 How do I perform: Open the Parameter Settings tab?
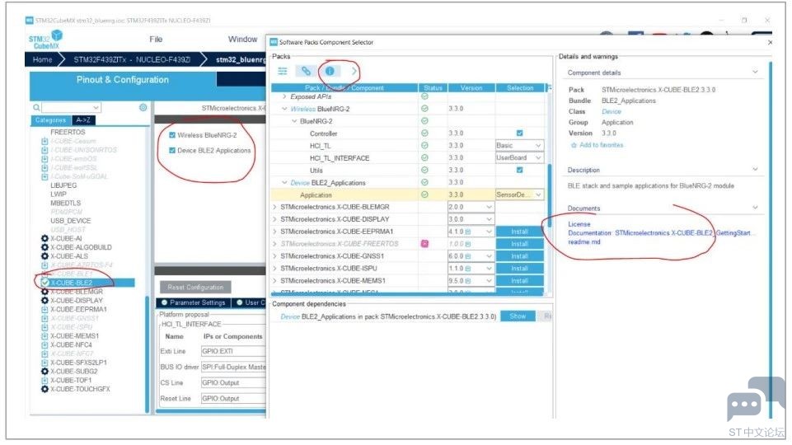194,302
